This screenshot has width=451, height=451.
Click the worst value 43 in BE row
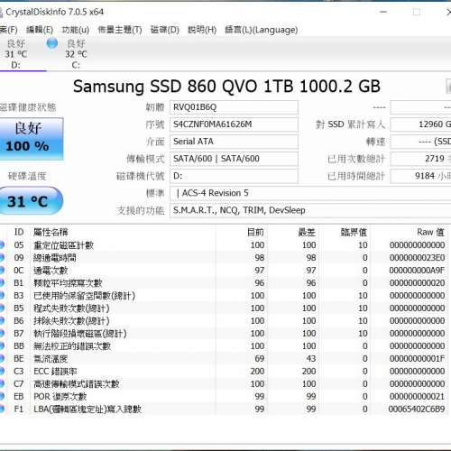pos(311,359)
